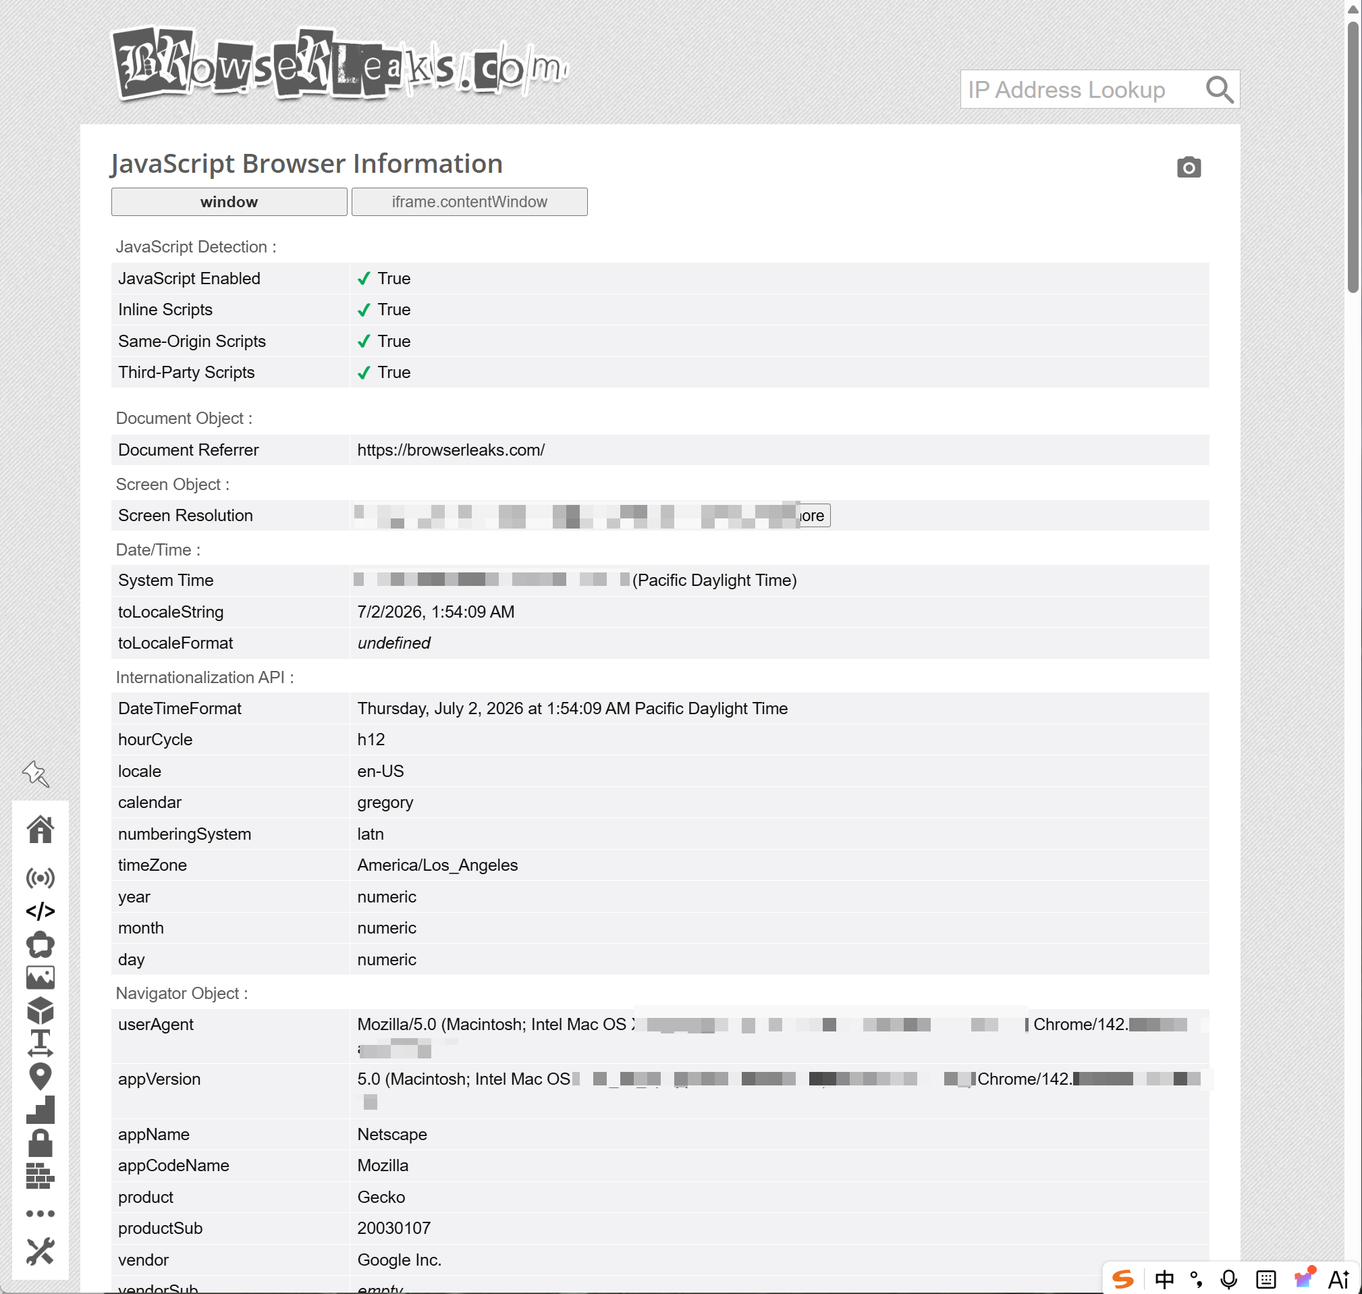Open the IP address broadcast icon
This screenshot has width=1362, height=1294.
click(x=40, y=878)
